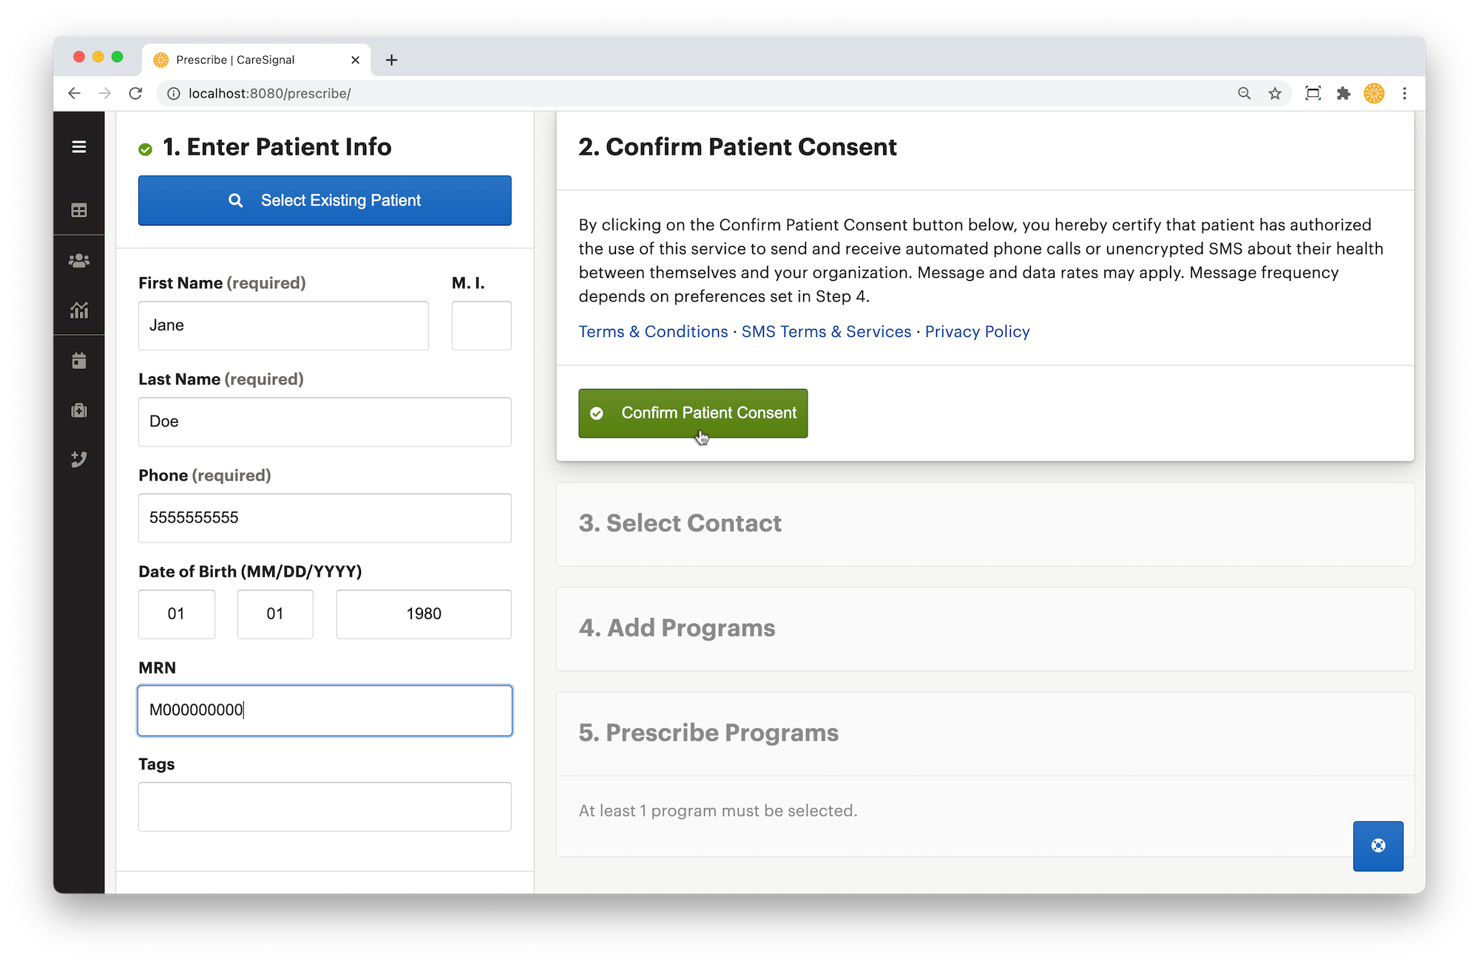Open the Terms & Conditions link

pyautogui.click(x=653, y=332)
